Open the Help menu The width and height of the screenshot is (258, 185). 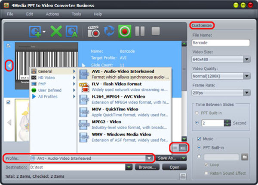(98, 14)
